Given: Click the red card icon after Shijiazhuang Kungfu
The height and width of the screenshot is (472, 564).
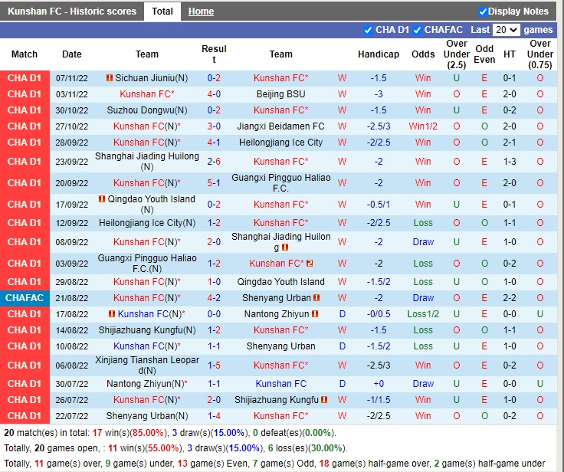Looking at the screenshot, I should click(x=324, y=400).
